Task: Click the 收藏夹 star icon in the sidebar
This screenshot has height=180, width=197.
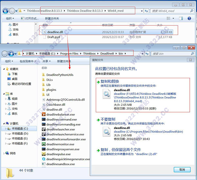Action: click(x=7, y=69)
